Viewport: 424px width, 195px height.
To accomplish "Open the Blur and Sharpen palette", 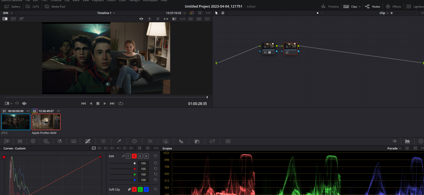I will point(181,141).
